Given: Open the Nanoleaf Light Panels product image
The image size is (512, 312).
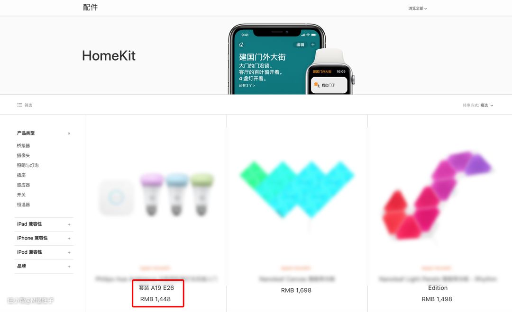Looking at the screenshot, I should (437, 195).
